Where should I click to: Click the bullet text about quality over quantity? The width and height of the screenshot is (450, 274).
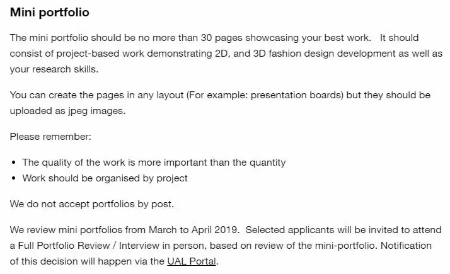tap(154, 163)
